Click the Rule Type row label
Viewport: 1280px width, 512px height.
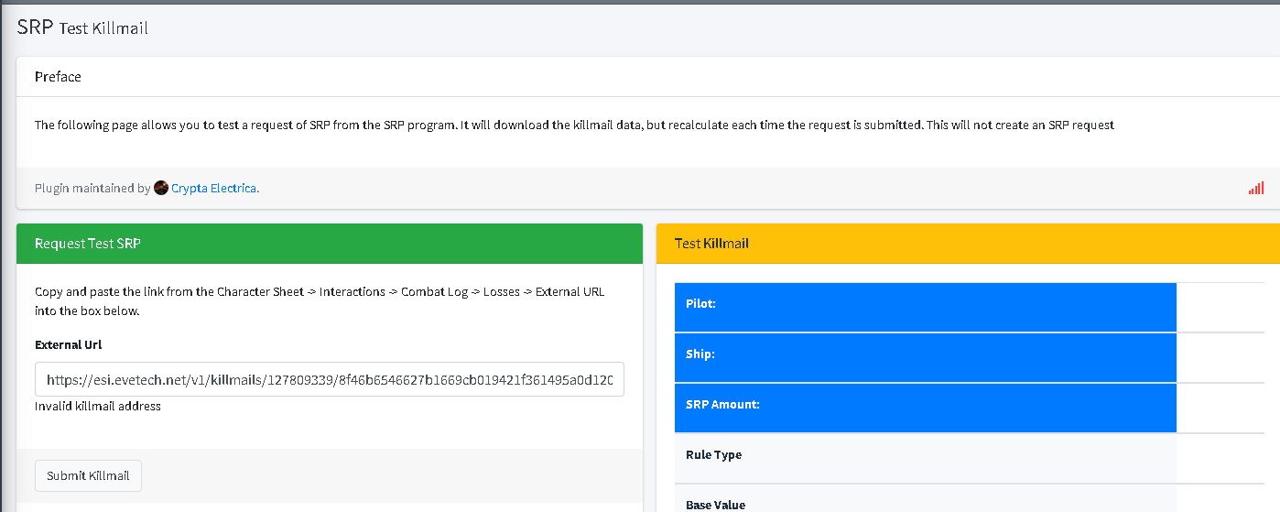[x=714, y=455]
